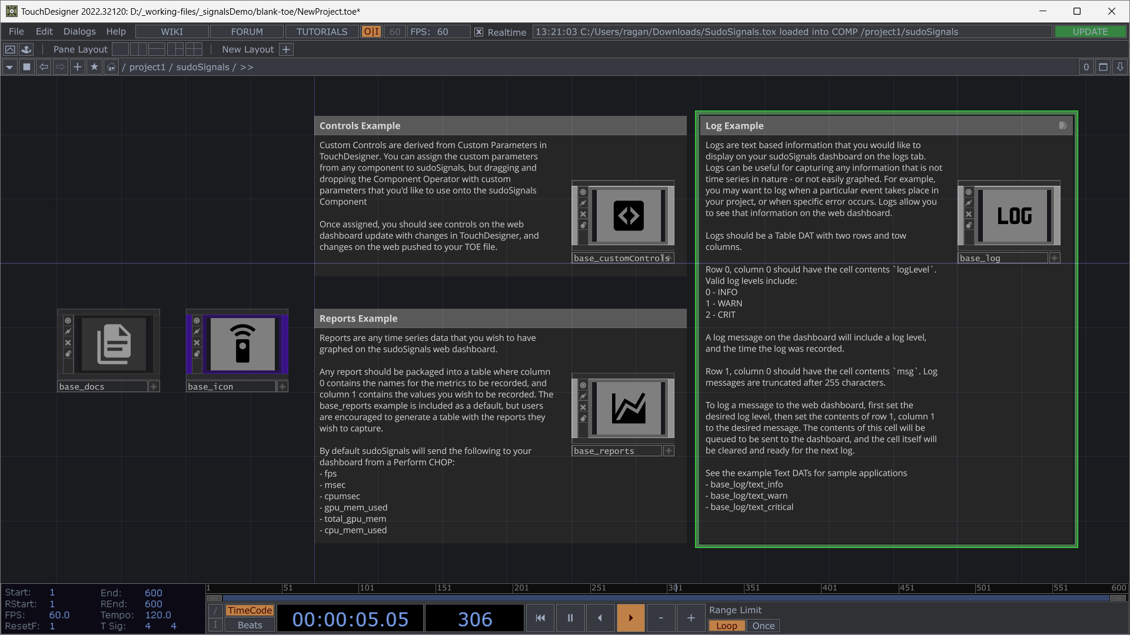Click the orange play forward button
Screen dimensions: 1130x635
pyautogui.click(x=630, y=618)
